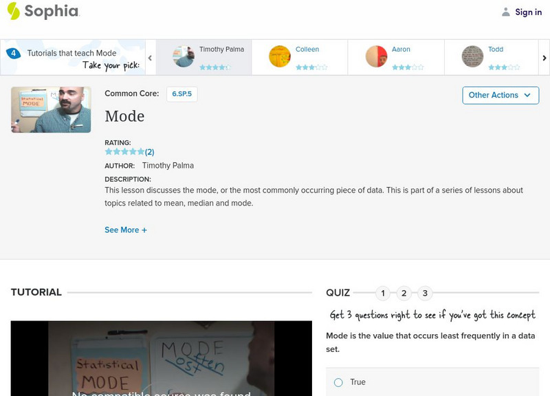
Task: Jump to quiz question 1
Action: coord(383,294)
